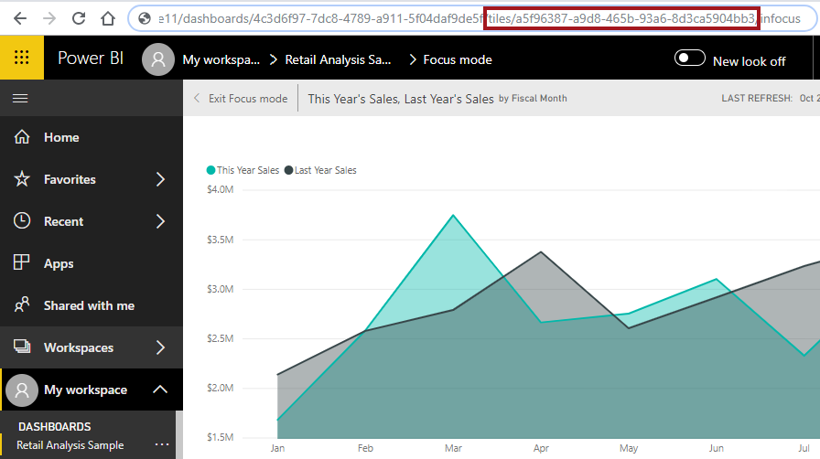Toggle the New look switch
This screenshot has height=459, width=820.
click(x=690, y=59)
